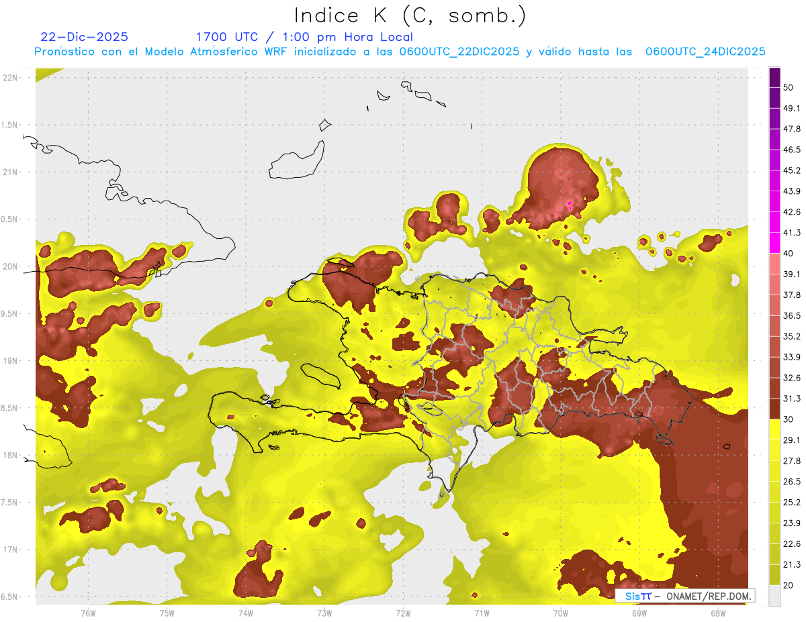The height and width of the screenshot is (622, 806).
Task: Click the 69W longitude axis label
Action: click(639, 613)
